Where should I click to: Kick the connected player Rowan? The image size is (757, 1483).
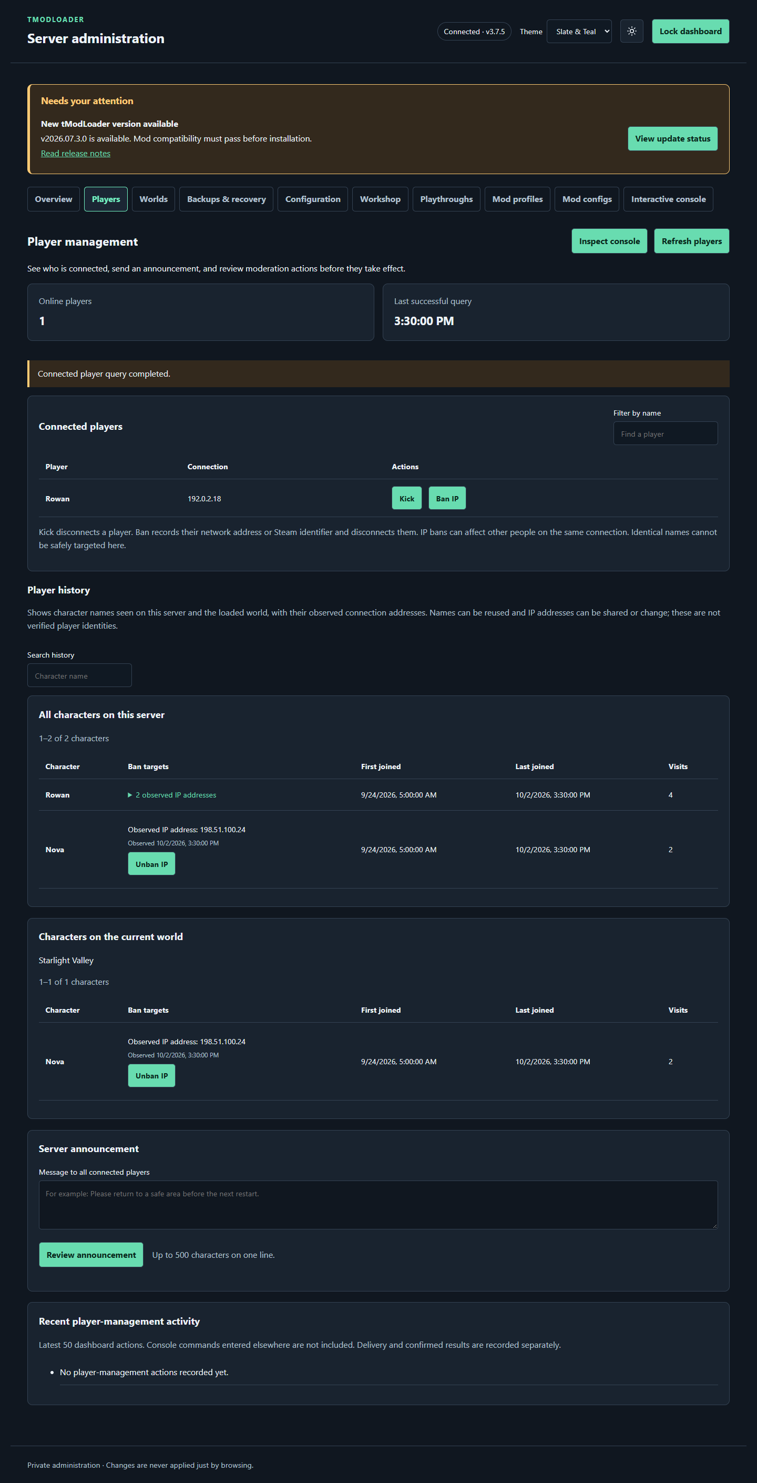click(x=407, y=499)
